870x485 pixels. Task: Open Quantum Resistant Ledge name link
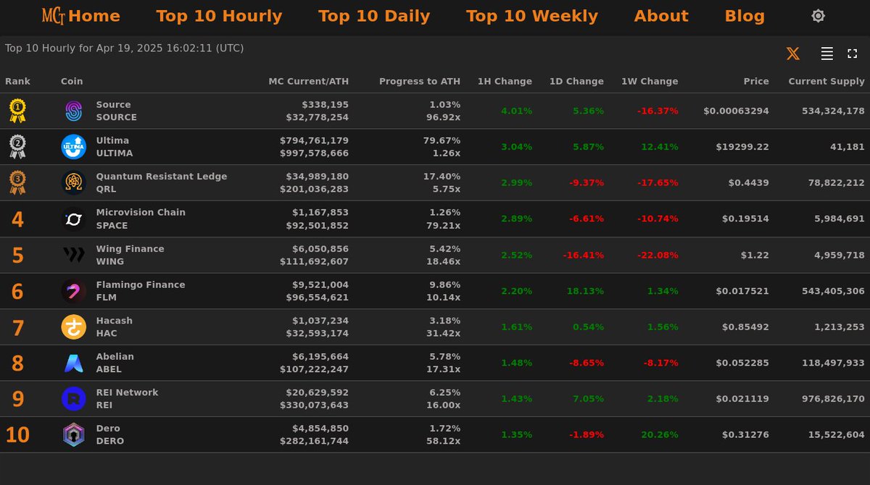162,177
